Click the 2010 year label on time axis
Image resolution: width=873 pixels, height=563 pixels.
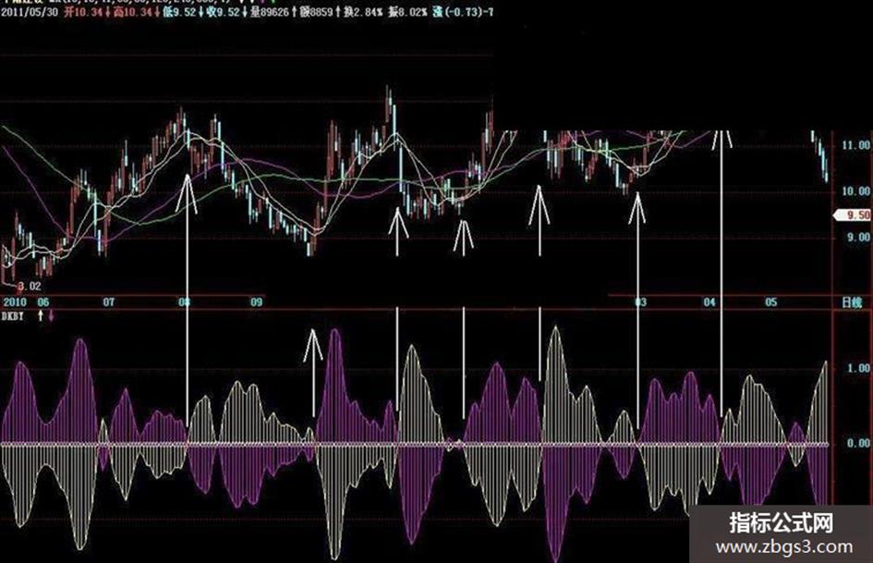15,301
